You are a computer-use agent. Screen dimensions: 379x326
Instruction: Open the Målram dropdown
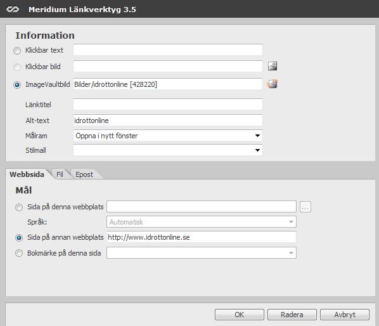tap(168, 136)
